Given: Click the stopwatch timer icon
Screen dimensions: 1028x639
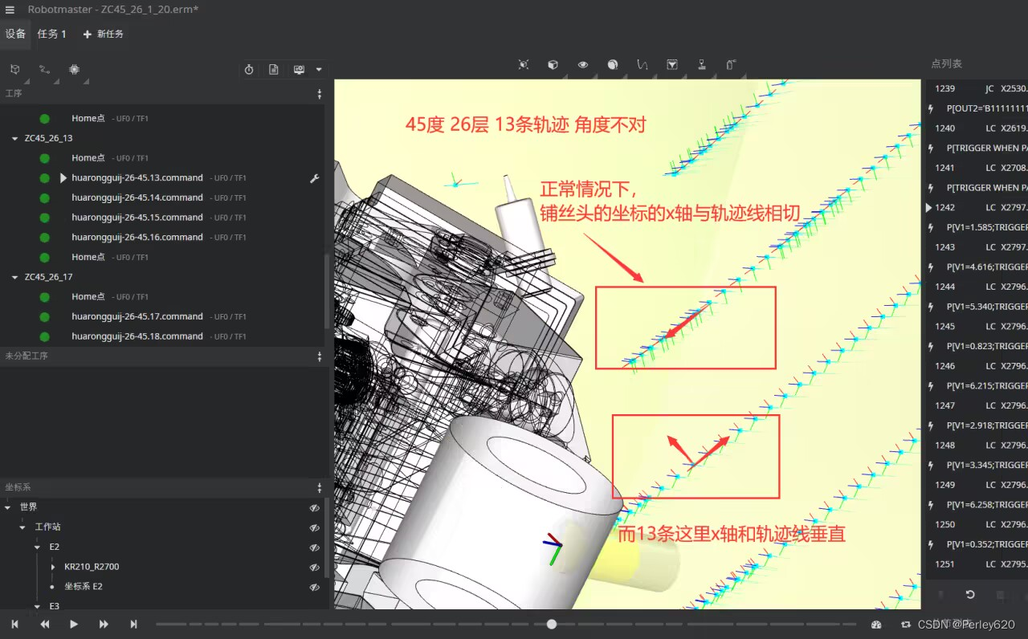Looking at the screenshot, I should pyautogui.click(x=249, y=70).
